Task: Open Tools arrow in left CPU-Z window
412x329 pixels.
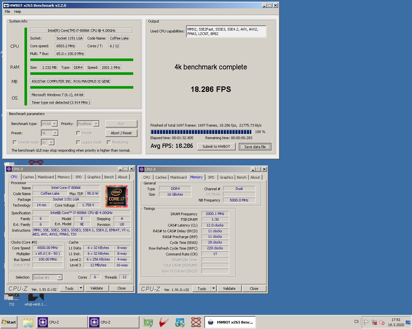Action: pos(81,288)
